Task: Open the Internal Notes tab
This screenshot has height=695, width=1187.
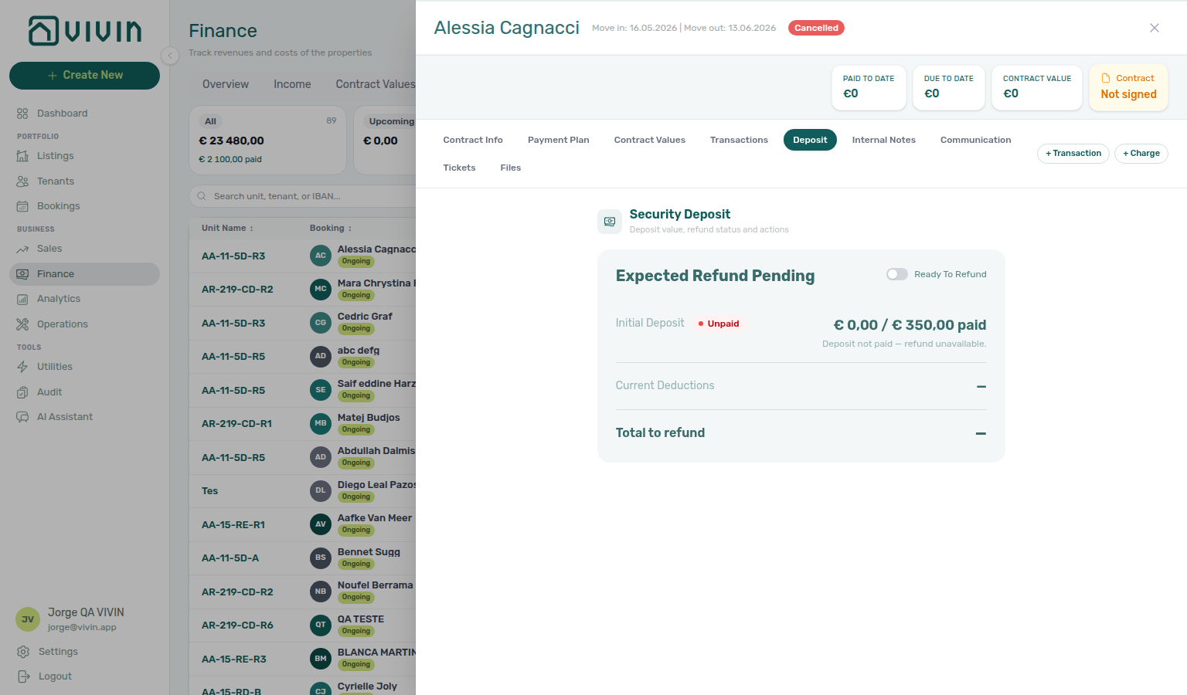Action: point(884,140)
